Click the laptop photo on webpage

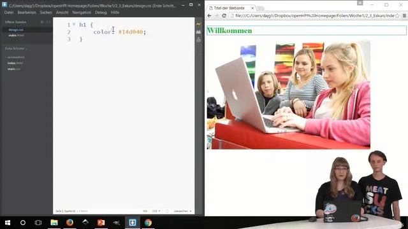click(x=289, y=95)
